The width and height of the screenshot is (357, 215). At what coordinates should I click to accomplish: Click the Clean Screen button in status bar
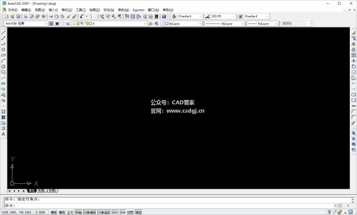[351, 212]
